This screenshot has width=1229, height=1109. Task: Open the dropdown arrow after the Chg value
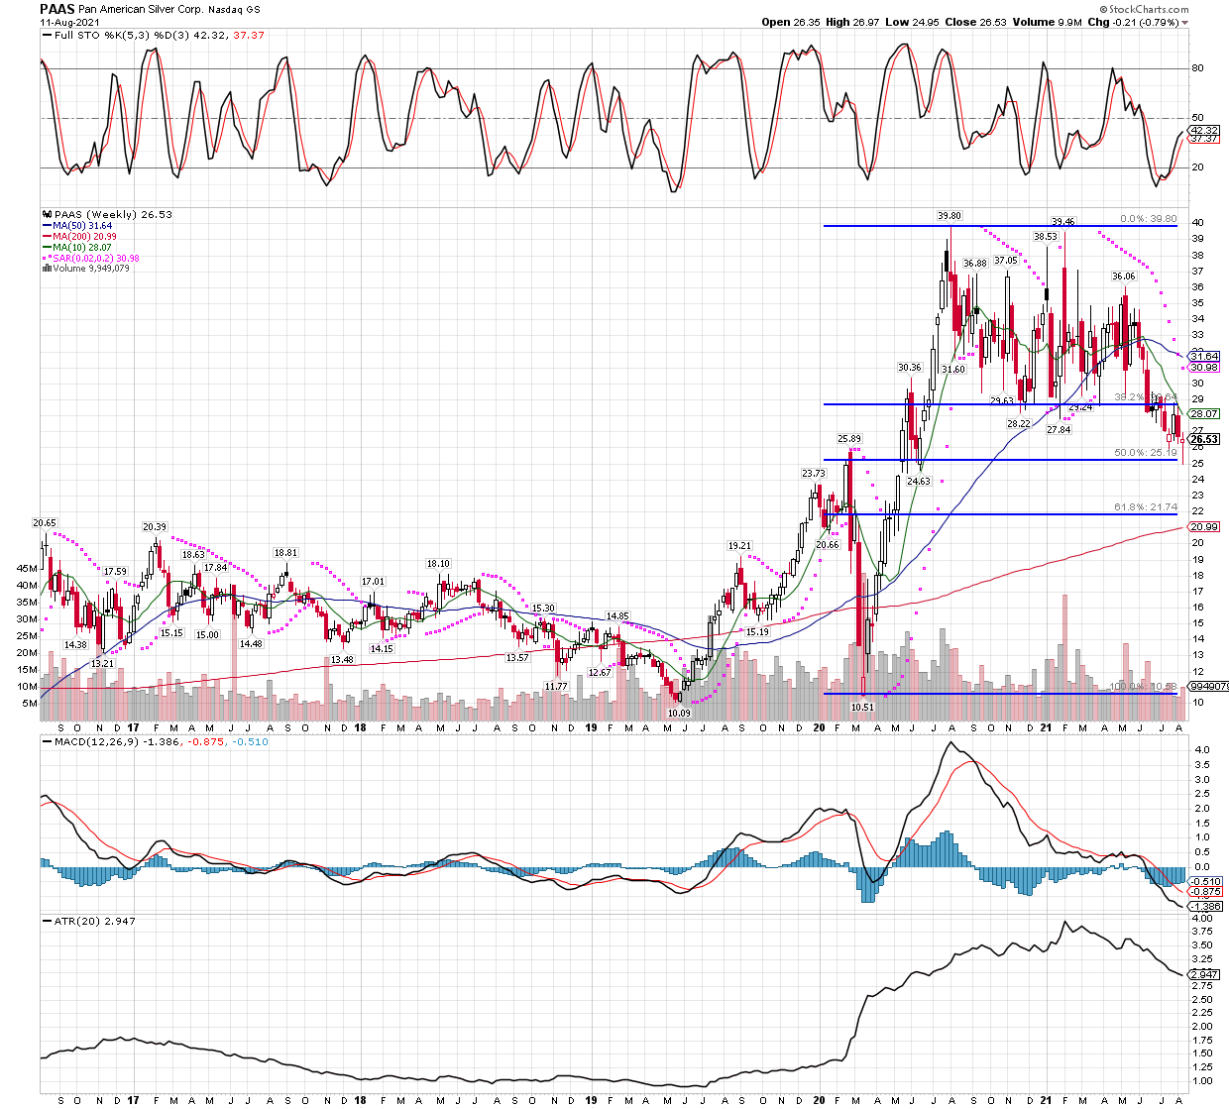pyautogui.click(x=1185, y=23)
